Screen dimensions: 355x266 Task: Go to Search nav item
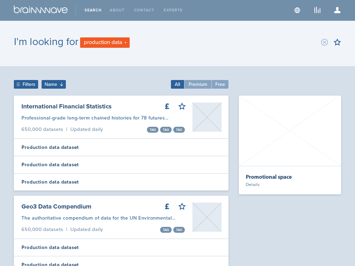93,10
